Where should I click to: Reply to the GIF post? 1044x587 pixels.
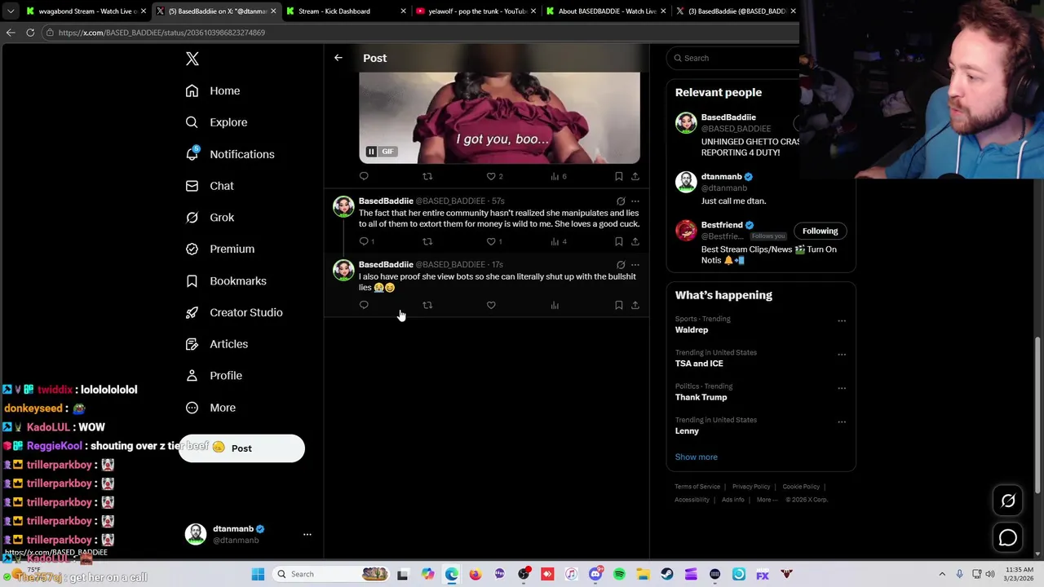(x=364, y=176)
